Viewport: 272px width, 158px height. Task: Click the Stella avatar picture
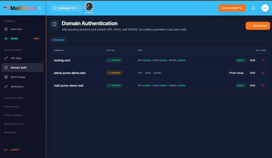click(x=89, y=7)
